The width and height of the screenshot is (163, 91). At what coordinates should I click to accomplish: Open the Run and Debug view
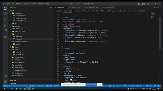tap(5, 25)
